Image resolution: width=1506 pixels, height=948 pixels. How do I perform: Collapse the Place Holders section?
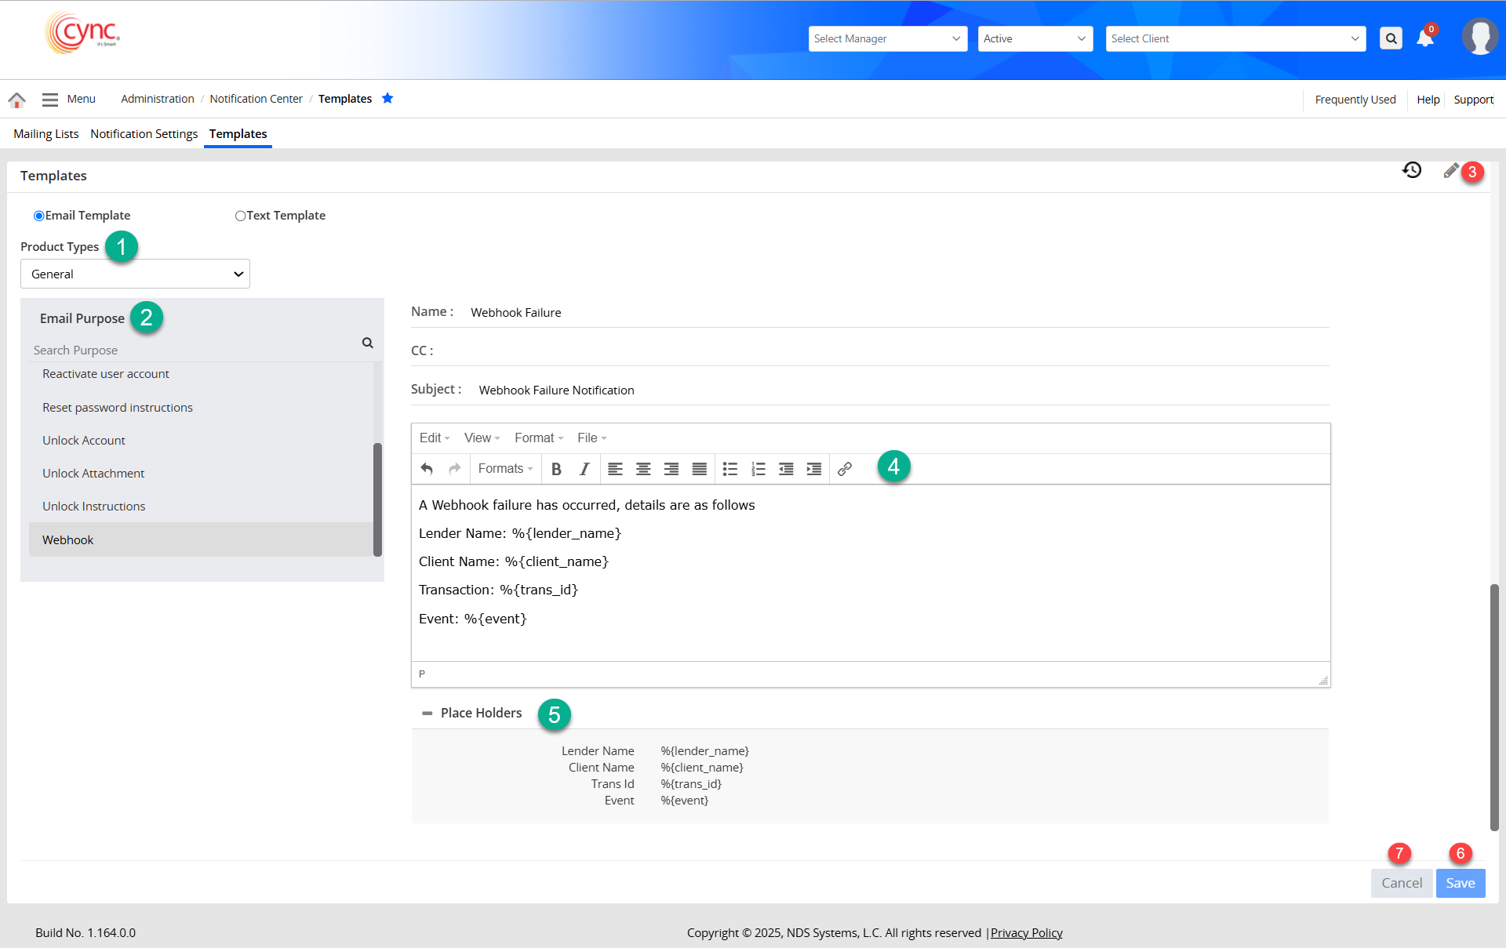(427, 713)
